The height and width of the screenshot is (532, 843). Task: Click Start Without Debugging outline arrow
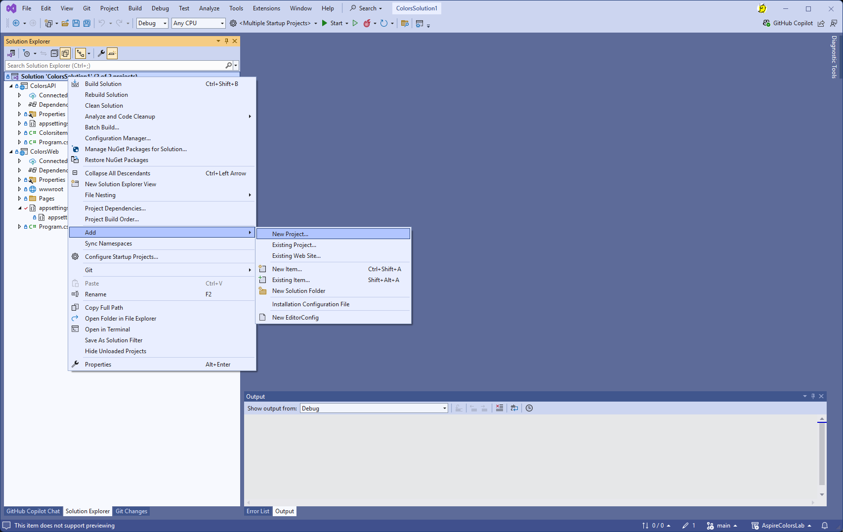click(355, 23)
